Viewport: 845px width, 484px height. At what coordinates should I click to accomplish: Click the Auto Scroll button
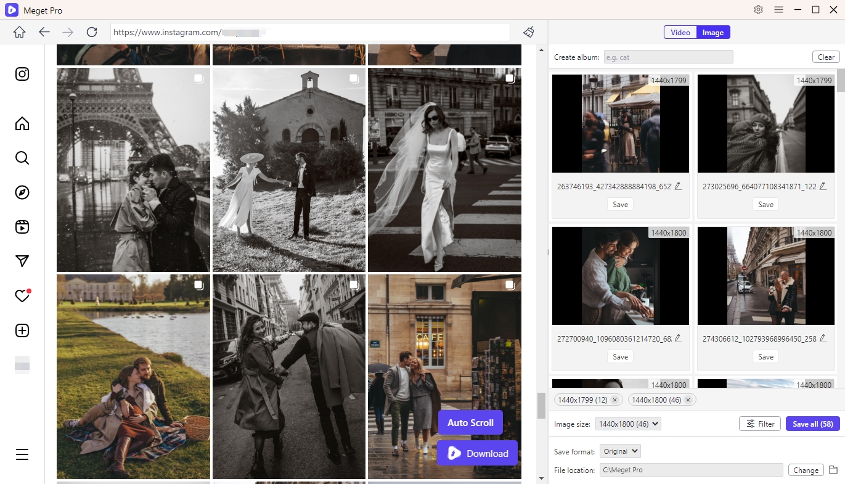(x=470, y=422)
